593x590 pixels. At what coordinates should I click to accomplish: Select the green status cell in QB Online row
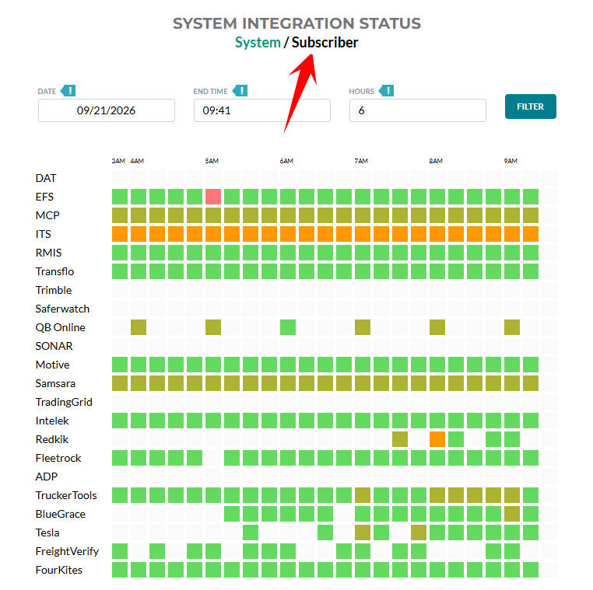point(288,327)
